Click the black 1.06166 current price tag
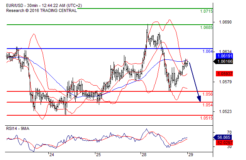 pyautogui.click(x=224, y=61)
